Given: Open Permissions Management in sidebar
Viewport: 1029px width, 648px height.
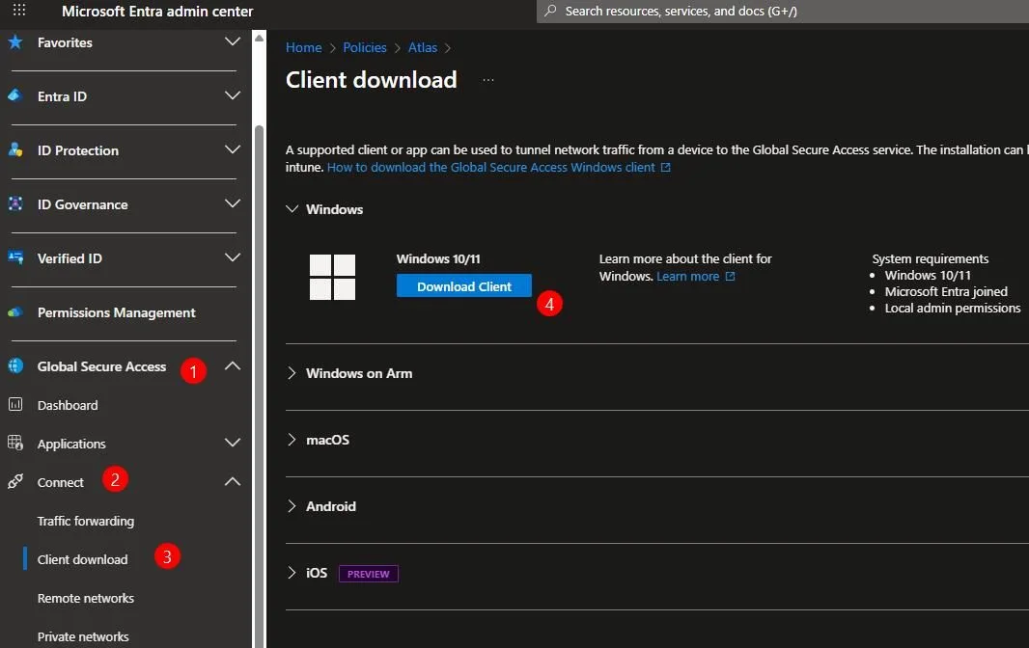Looking at the screenshot, I should (x=117, y=312).
